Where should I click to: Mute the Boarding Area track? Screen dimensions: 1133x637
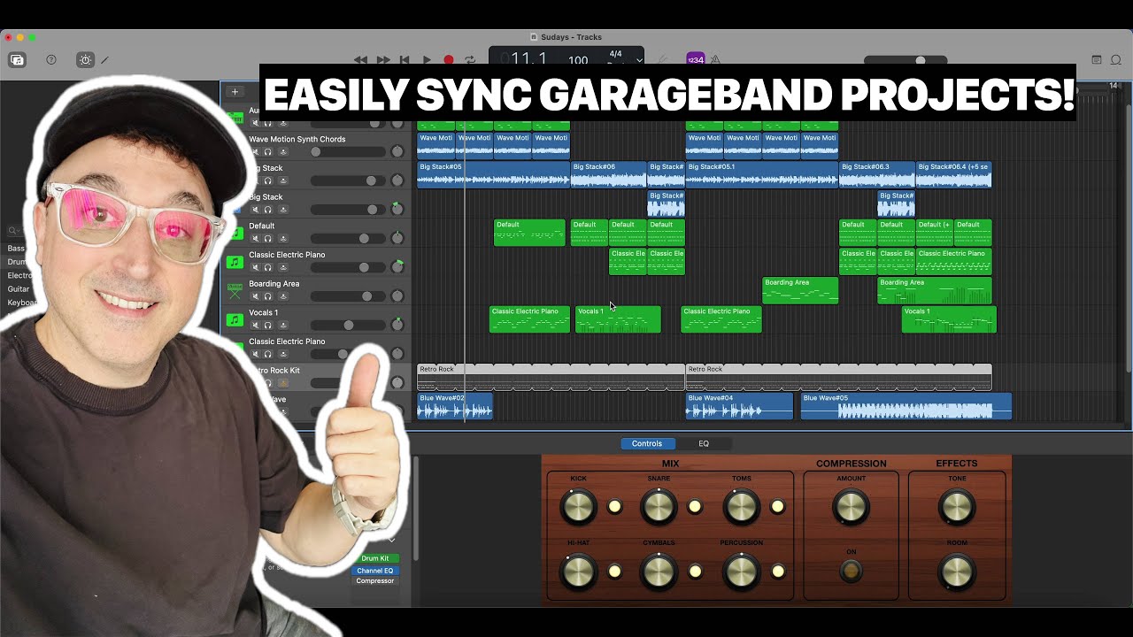click(255, 296)
